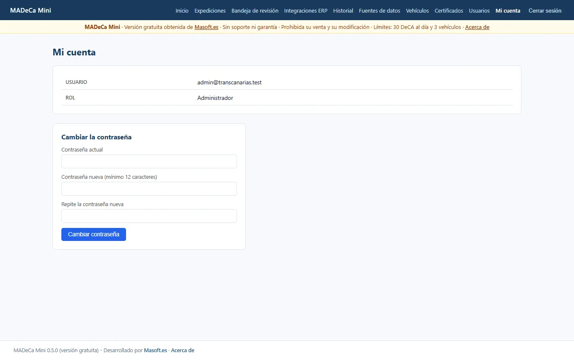Focus the Contraseña actual field
This screenshot has width=574, height=361.
tap(149, 161)
